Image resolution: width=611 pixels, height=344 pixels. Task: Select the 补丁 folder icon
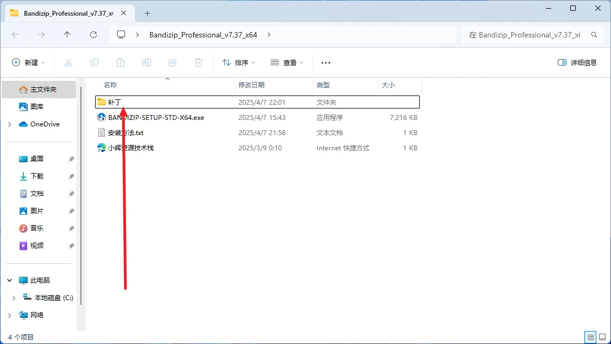(102, 102)
